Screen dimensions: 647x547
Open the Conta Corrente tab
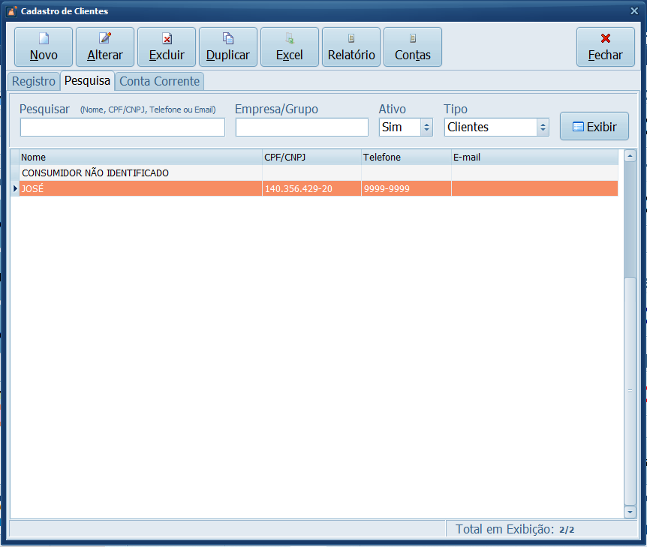(159, 81)
